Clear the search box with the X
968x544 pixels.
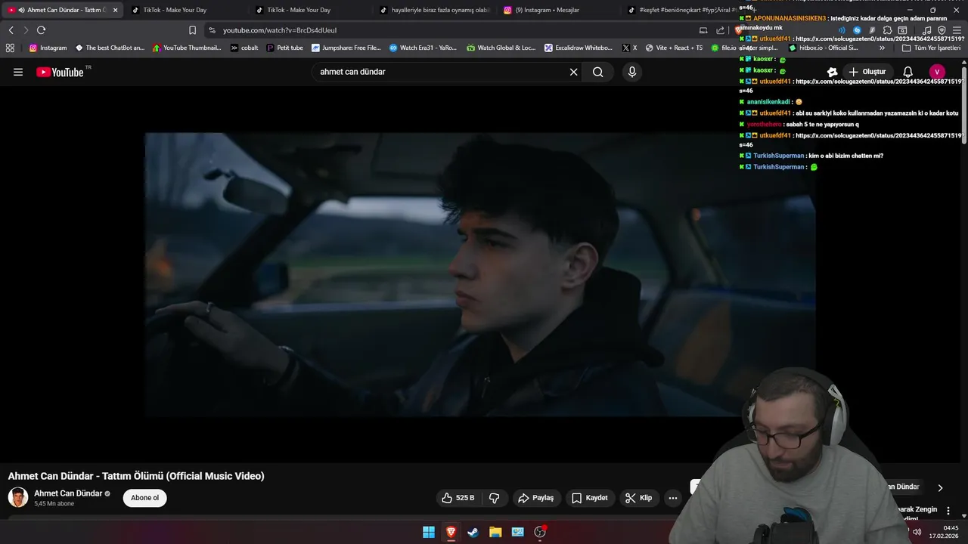[x=573, y=72]
